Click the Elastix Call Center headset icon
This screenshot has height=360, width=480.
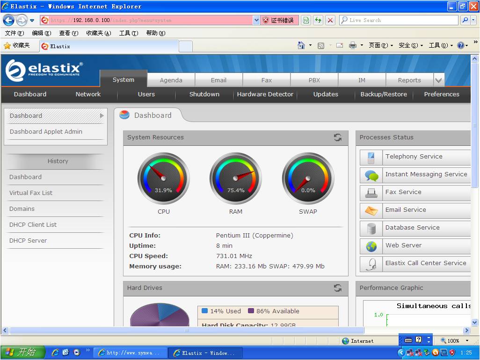click(371, 264)
